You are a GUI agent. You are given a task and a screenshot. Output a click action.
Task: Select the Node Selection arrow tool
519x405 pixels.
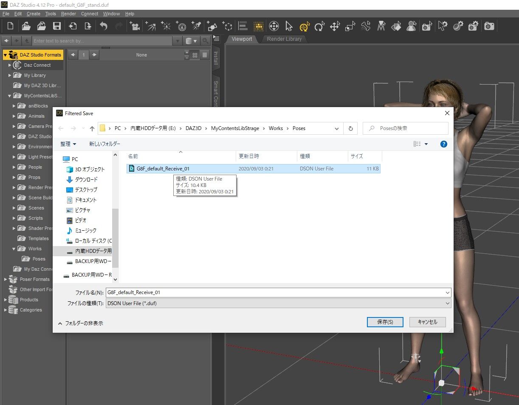(289, 26)
